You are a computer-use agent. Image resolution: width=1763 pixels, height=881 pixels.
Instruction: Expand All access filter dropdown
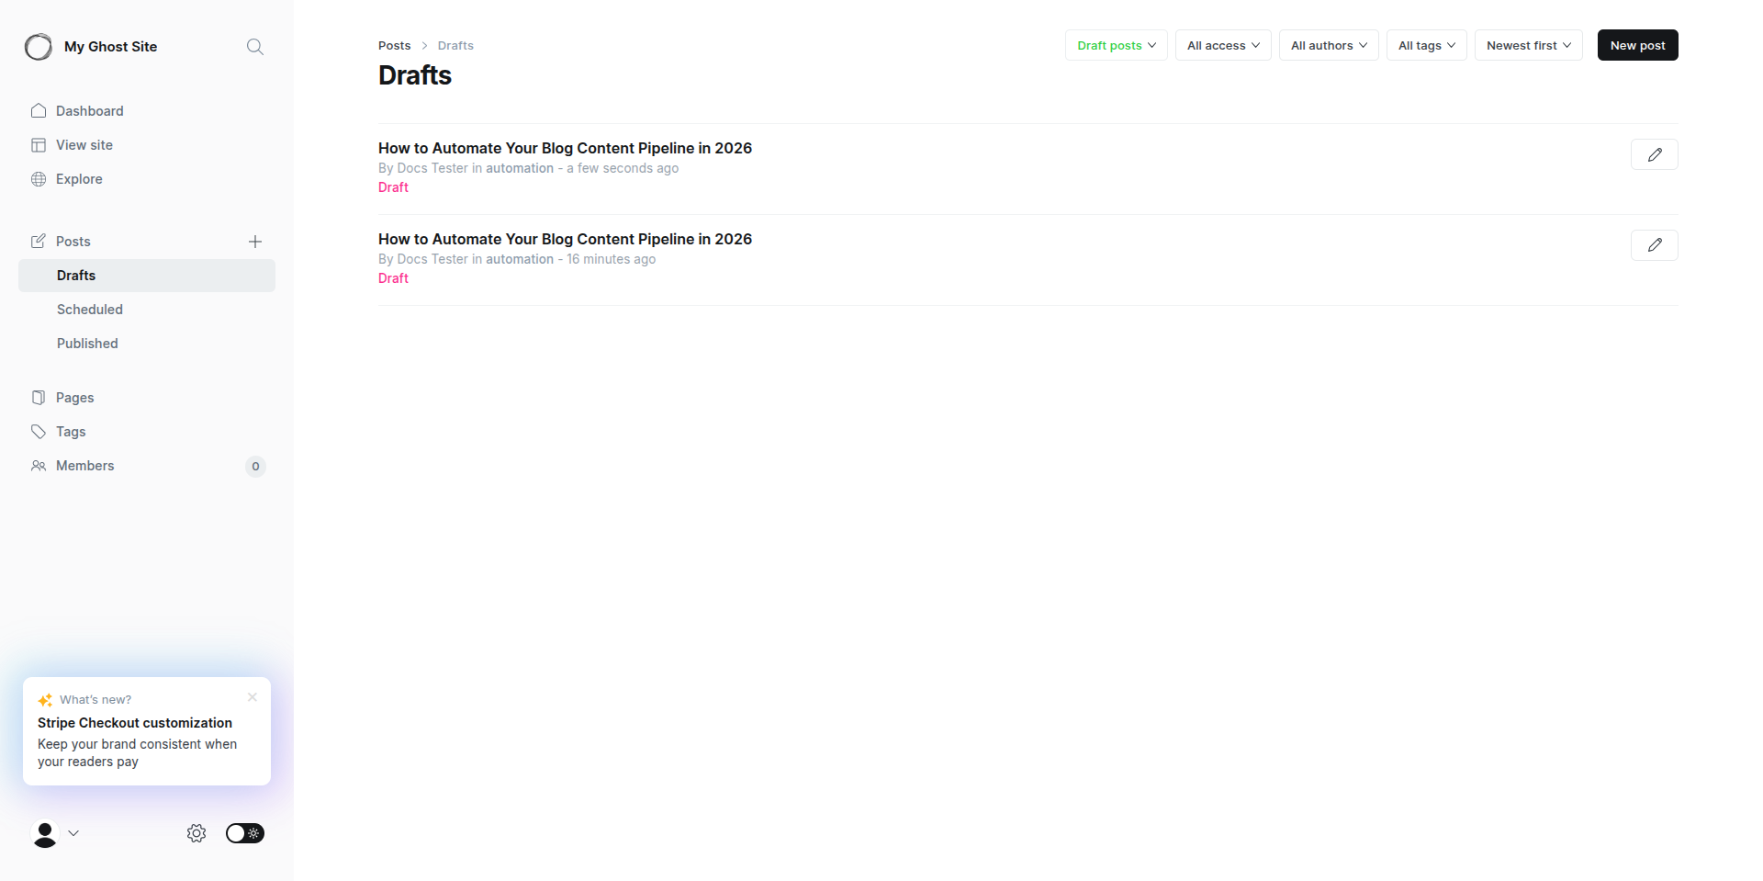(x=1223, y=45)
